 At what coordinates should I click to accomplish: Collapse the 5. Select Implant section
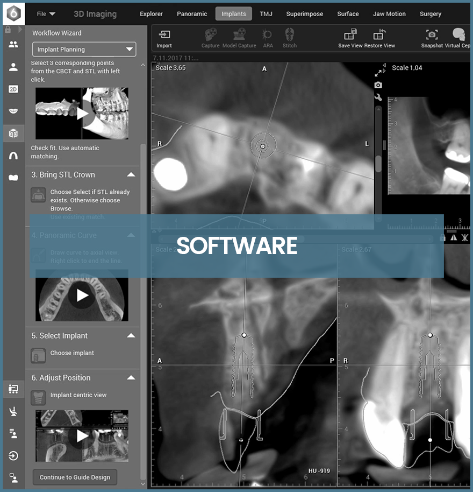click(x=131, y=335)
